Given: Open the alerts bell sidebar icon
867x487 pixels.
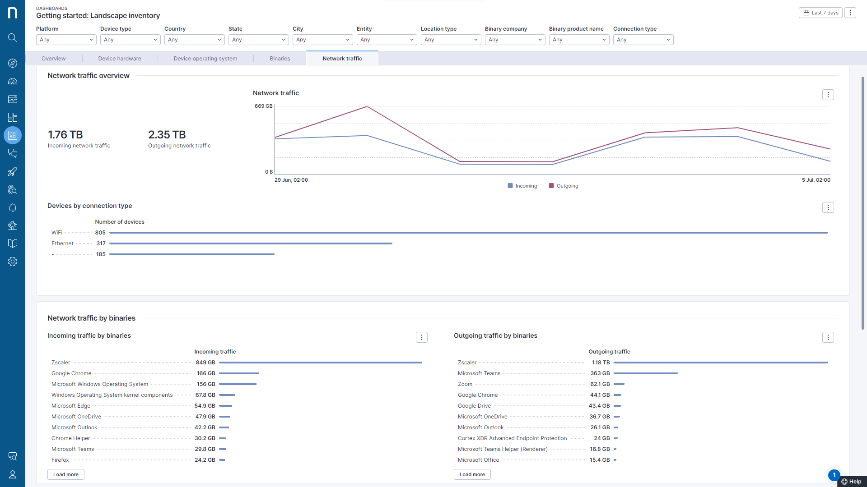Looking at the screenshot, I should pos(13,207).
